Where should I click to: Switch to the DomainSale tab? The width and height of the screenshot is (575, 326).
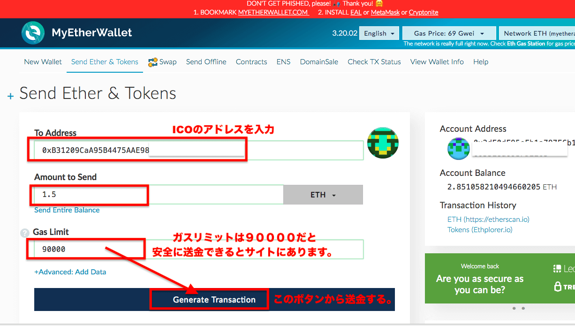pyautogui.click(x=319, y=62)
